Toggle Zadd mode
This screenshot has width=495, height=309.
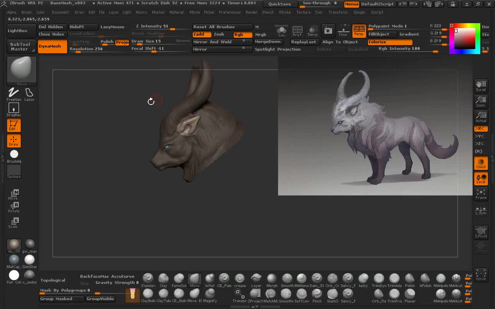coord(201,34)
